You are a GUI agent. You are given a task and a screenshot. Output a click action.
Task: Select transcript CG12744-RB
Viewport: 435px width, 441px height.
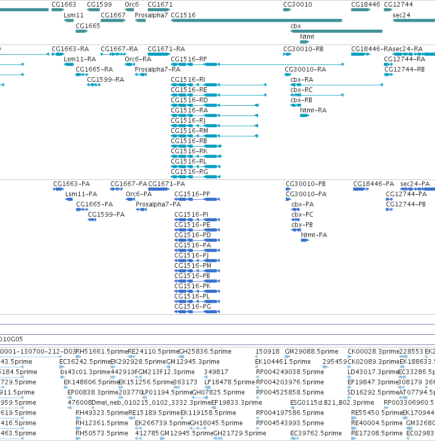click(x=405, y=69)
